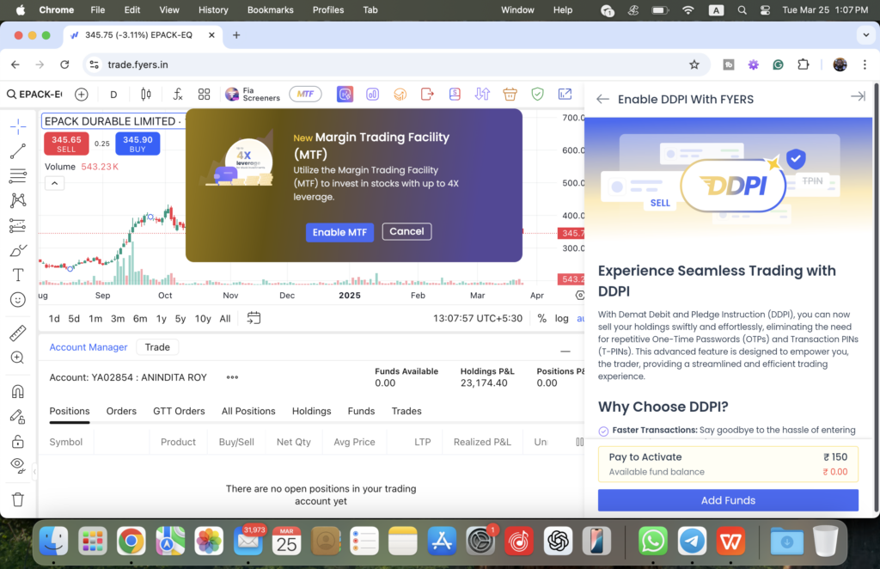Viewport: 880px width, 569px height.
Task: Open the indicator templates grid
Action: [205, 95]
